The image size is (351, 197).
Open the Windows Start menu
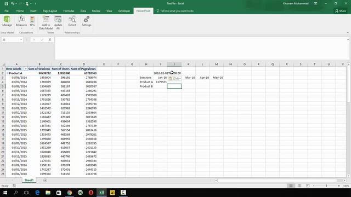point(5,193)
